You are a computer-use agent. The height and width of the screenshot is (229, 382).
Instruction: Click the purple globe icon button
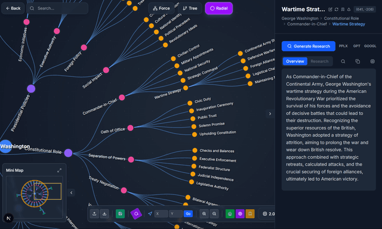(240, 213)
